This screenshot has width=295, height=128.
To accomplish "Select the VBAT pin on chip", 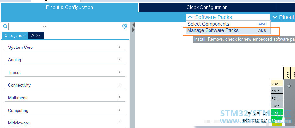I will 277,84.
